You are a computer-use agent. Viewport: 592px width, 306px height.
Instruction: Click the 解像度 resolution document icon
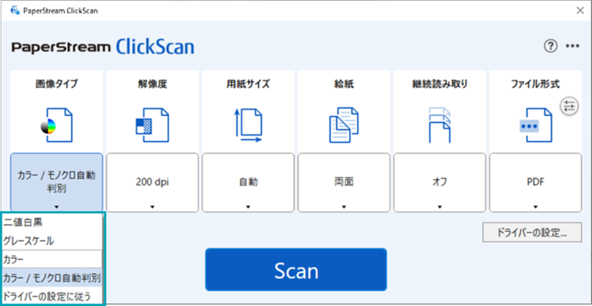tap(152, 125)
